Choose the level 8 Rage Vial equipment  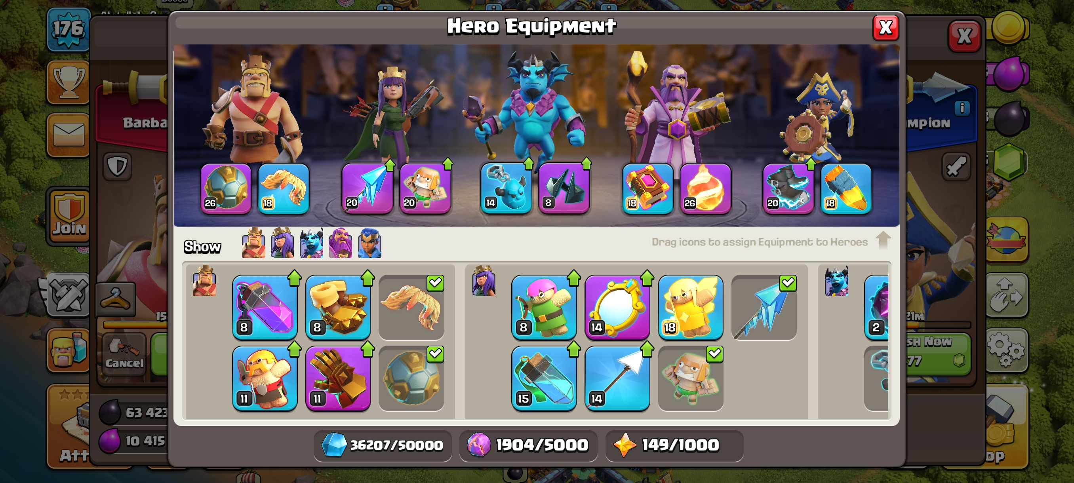pyautogui.click(x=265, y=307)
